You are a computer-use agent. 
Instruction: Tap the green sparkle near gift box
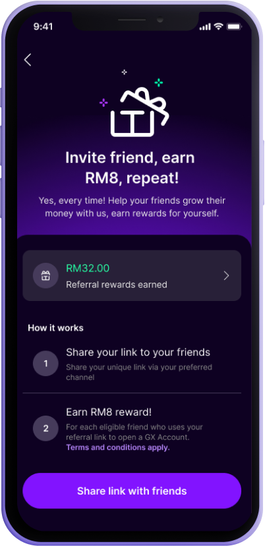point(159,82)
